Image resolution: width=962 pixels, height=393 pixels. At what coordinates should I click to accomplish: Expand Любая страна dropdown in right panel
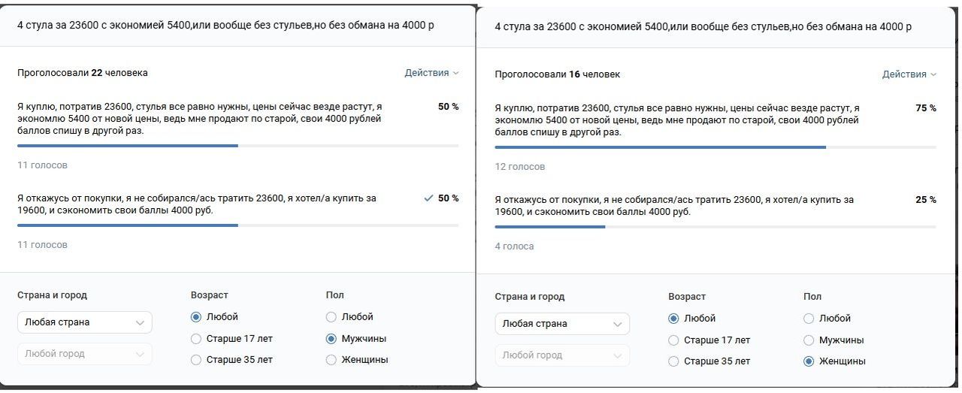pyautogui.click(x=561, y=324)
